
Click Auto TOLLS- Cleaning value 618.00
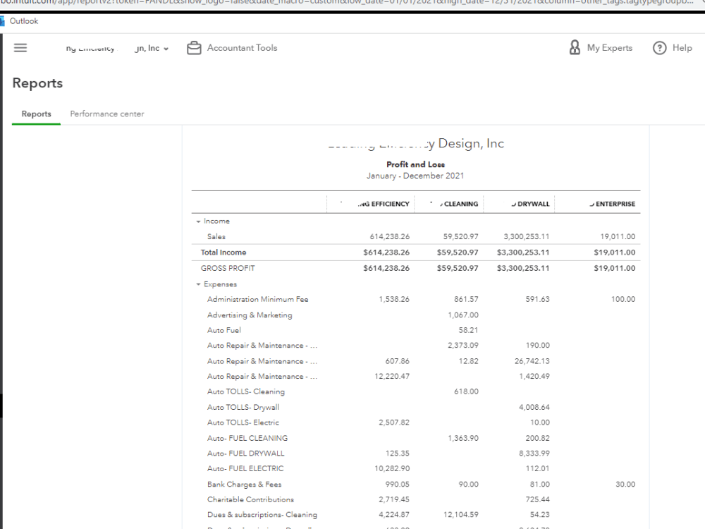pyautogui.click(x=466, y=391)
